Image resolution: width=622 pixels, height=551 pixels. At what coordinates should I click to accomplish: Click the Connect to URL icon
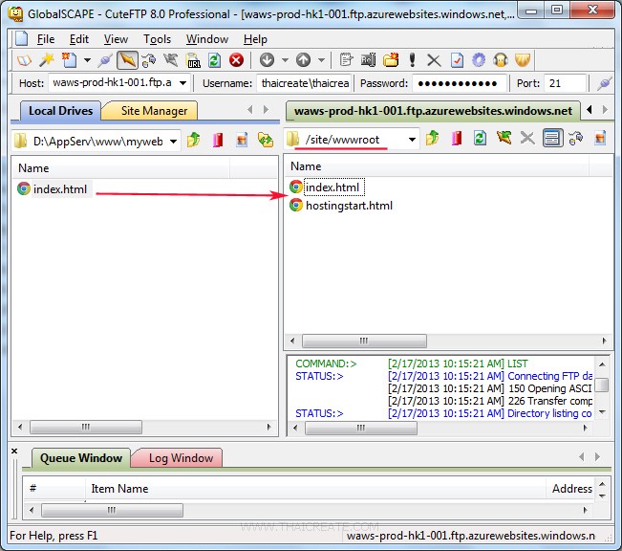click(193, 60)
